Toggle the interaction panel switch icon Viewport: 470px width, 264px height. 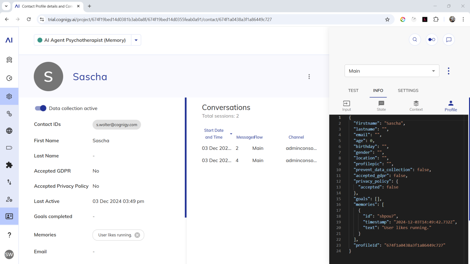pos(431,40)
